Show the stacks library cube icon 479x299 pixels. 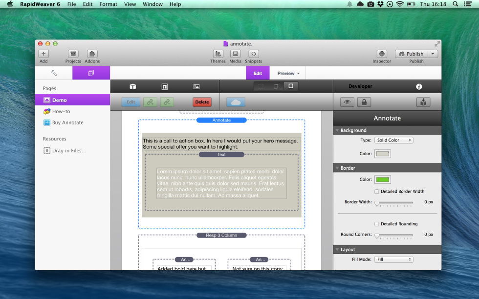[132, 86]
